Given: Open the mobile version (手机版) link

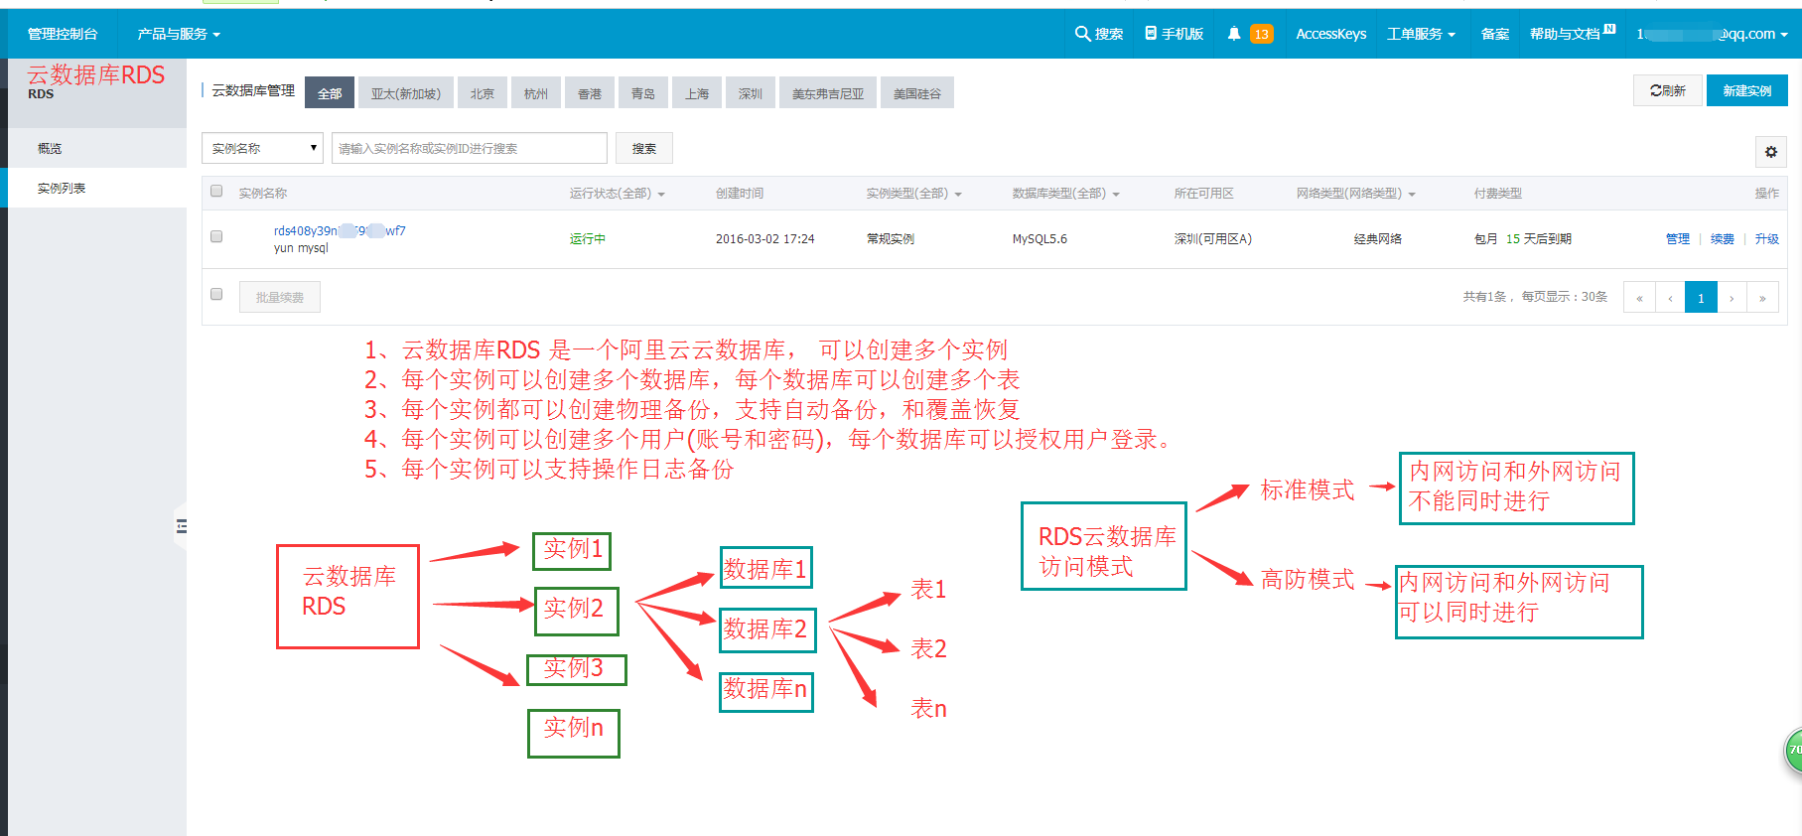Looking at the screenshot, I should point(1175,34).
